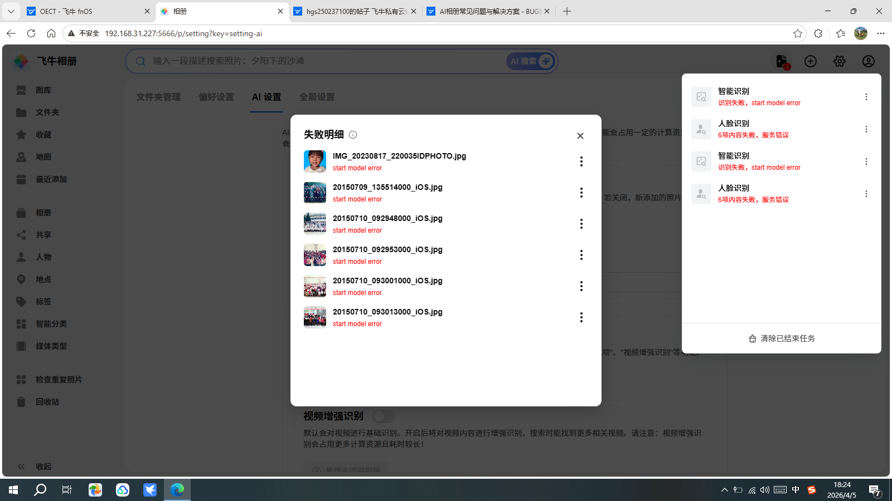Open thumbnail of 20150709_135514000_iOS.jpg

(x=315, y=193)
